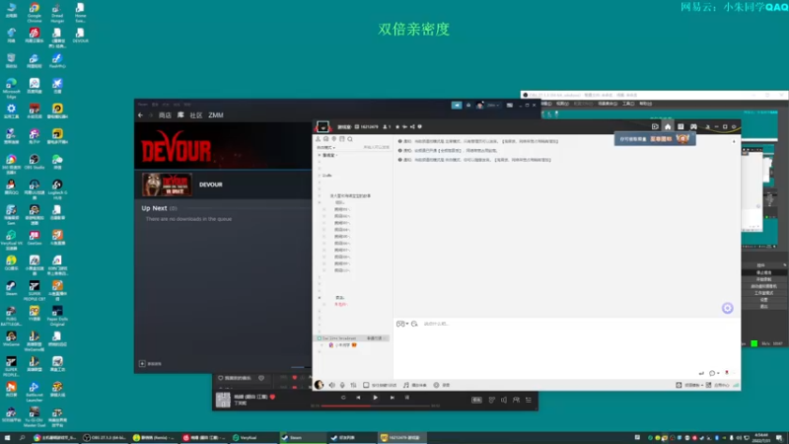Open emoji picker dropdown in YY chat
789x444 pixels.
pyautogui.click(x=402, y=324)
